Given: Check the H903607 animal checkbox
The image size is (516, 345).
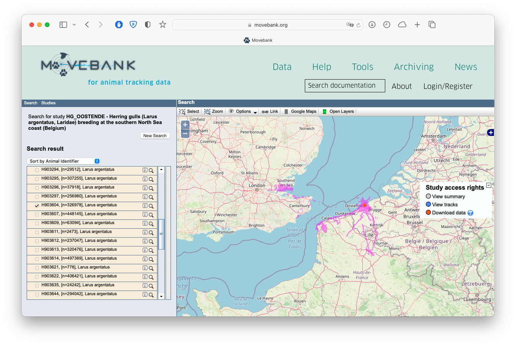Looking at the screenshot, I should tap(37, 215).
